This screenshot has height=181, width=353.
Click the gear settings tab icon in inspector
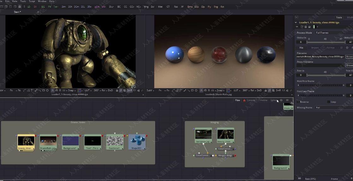click(347, 48)
